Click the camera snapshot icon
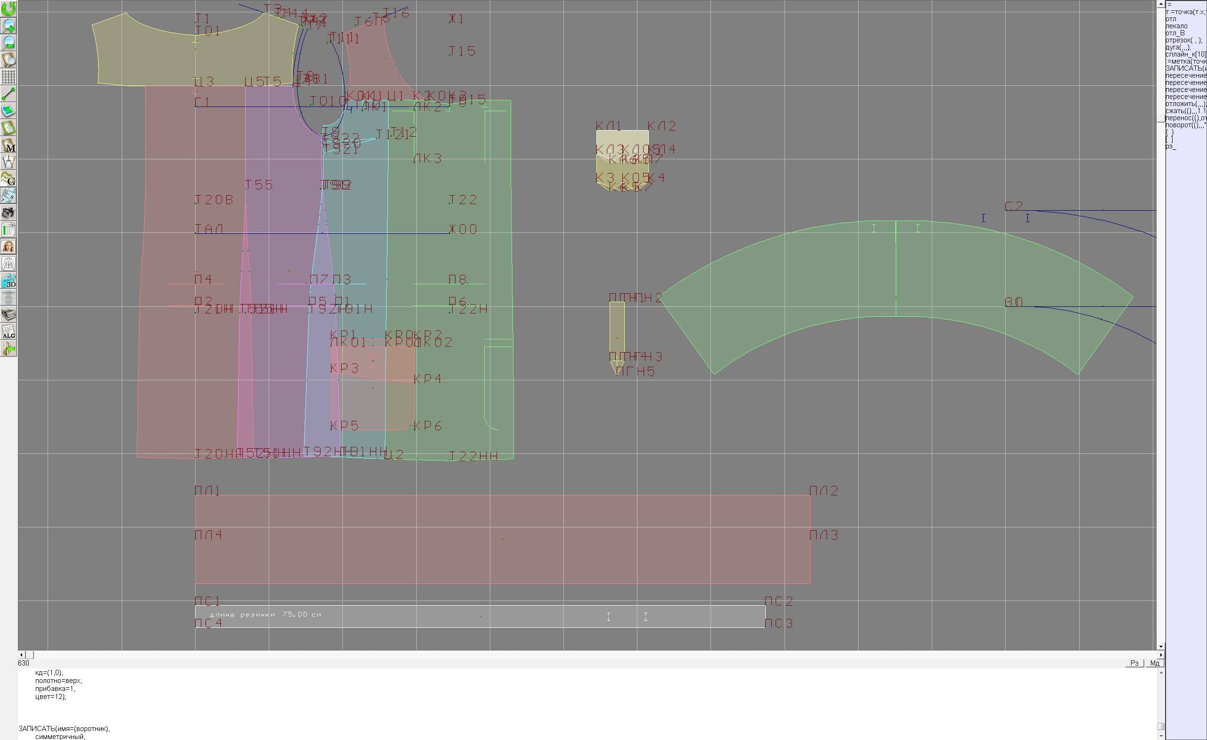The height and width of the screenshot is (740, 1207). pos(8,213)
